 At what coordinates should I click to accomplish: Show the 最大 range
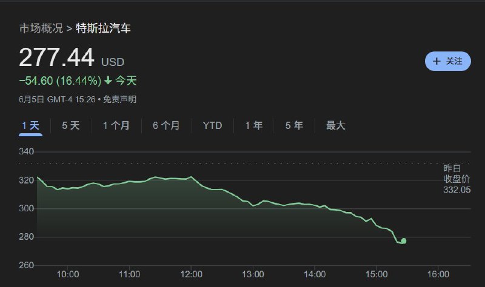[x=336, y=125]
